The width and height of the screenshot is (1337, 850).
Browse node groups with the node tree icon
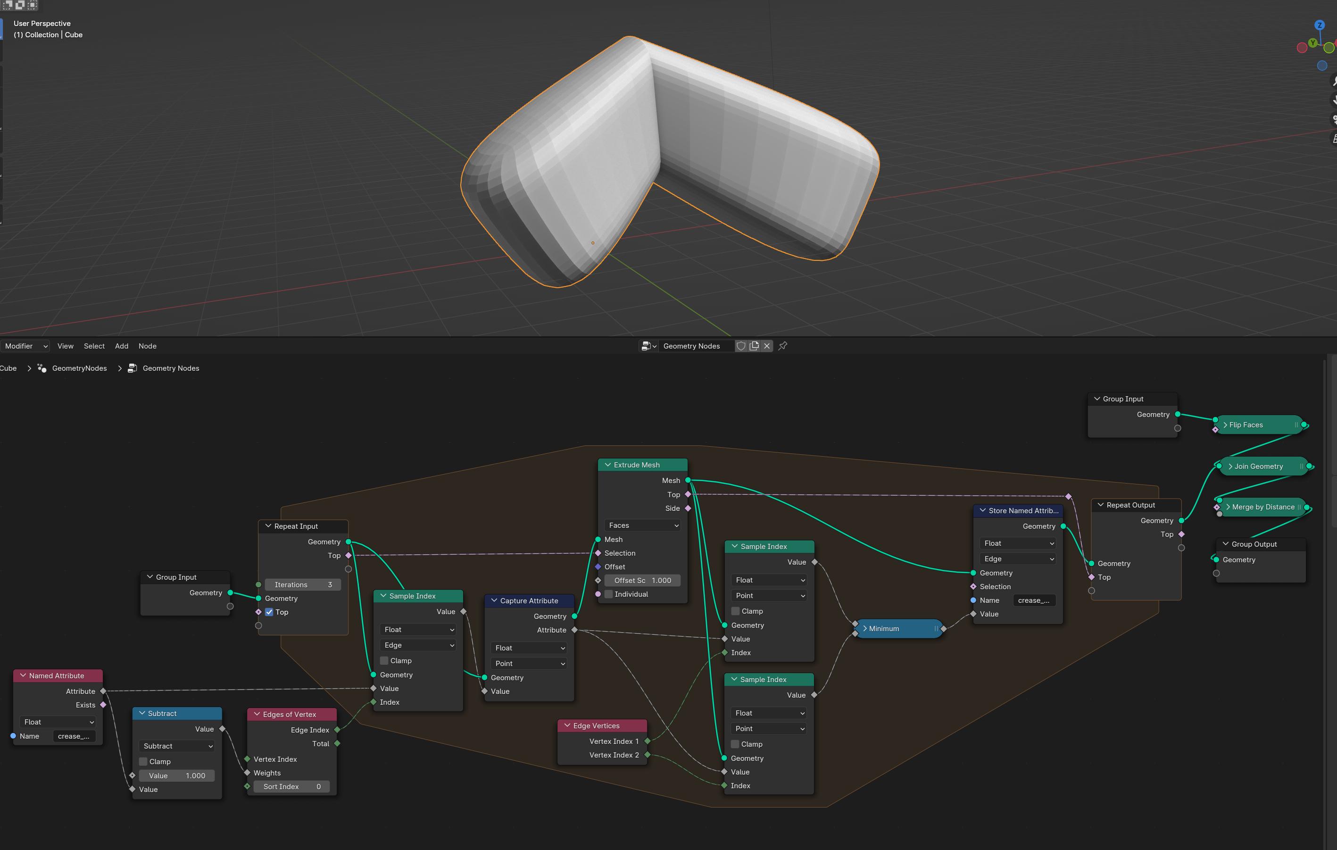(x=648, y=346)
